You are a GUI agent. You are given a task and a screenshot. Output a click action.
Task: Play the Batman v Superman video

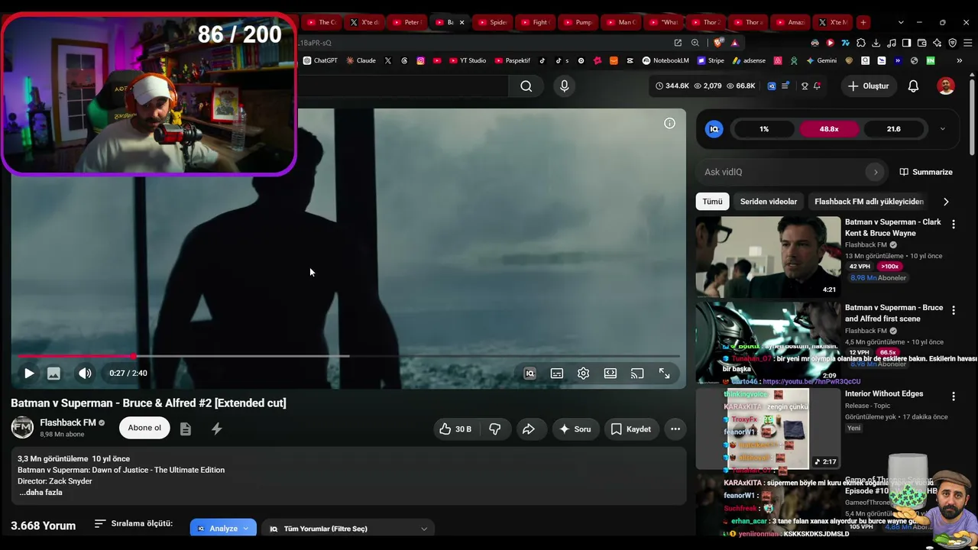tap(29, 374)
